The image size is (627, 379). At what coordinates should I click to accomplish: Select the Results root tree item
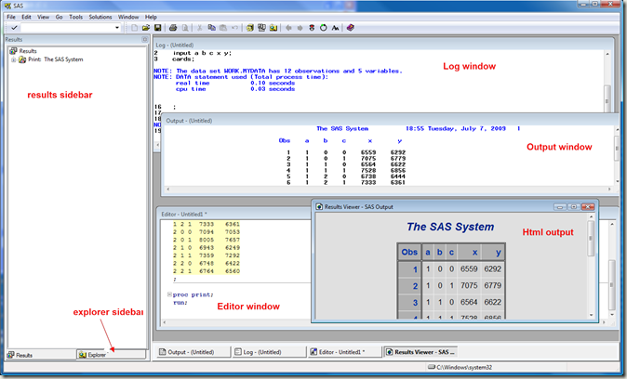pos(26,50)
